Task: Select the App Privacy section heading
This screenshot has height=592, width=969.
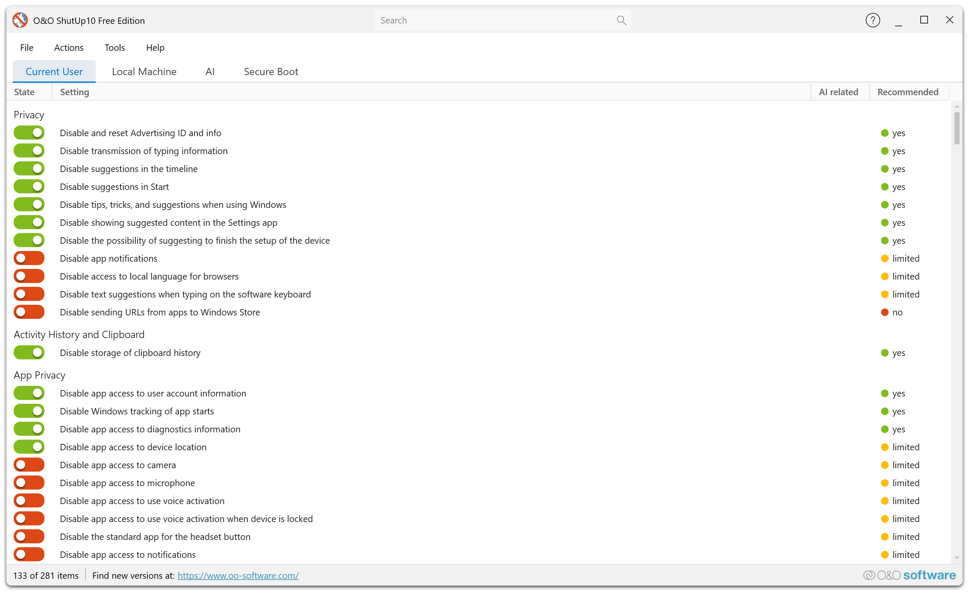Action: (40, 375)
